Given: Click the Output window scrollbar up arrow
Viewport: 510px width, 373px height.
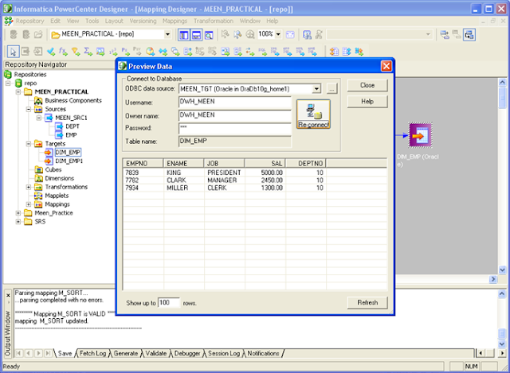Looking at the screenshot, I should click(502, 293).
